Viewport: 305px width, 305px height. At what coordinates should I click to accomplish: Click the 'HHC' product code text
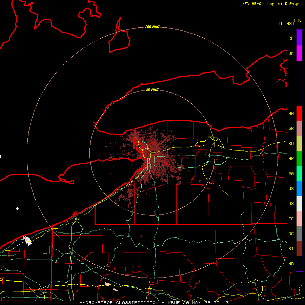point(298,20)
